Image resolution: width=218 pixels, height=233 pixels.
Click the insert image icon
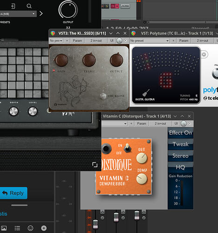click(x=4, y=228)
